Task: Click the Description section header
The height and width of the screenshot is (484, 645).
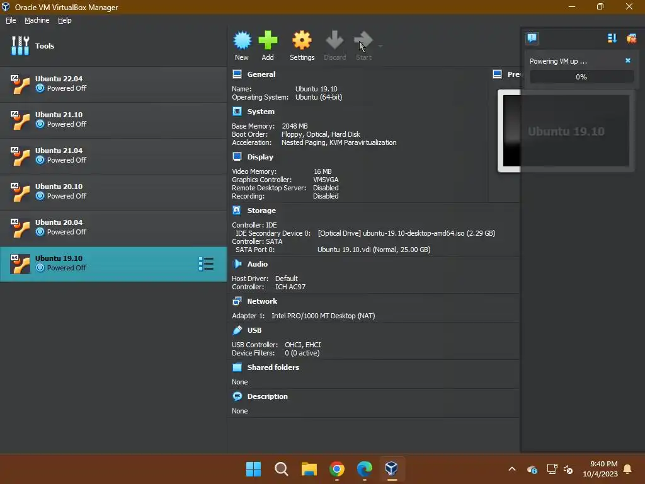Action: (x=267, y=396)
